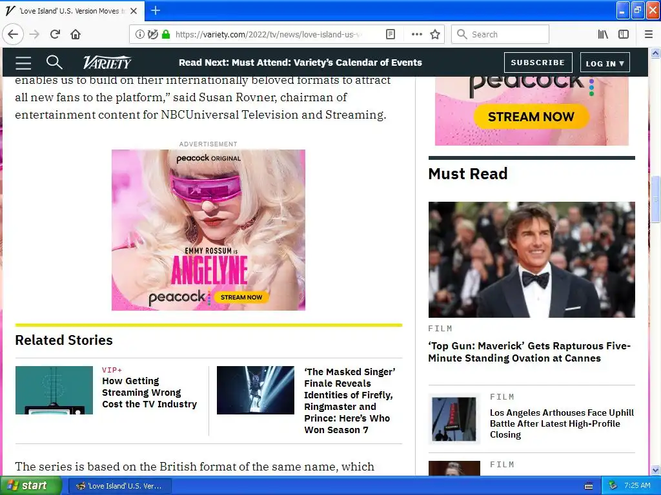Show sidebars icon in toolbar

[624, 35]
